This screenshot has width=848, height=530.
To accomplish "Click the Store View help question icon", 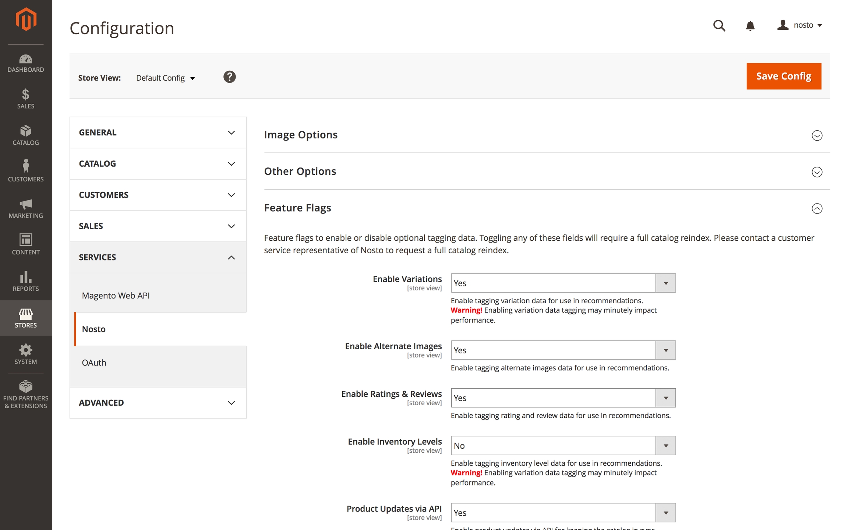I will pyautogui.click(x=229, y=77).
